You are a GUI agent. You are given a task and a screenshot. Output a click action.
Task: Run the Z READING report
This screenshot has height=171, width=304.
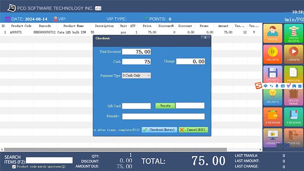tap(294, 117)
